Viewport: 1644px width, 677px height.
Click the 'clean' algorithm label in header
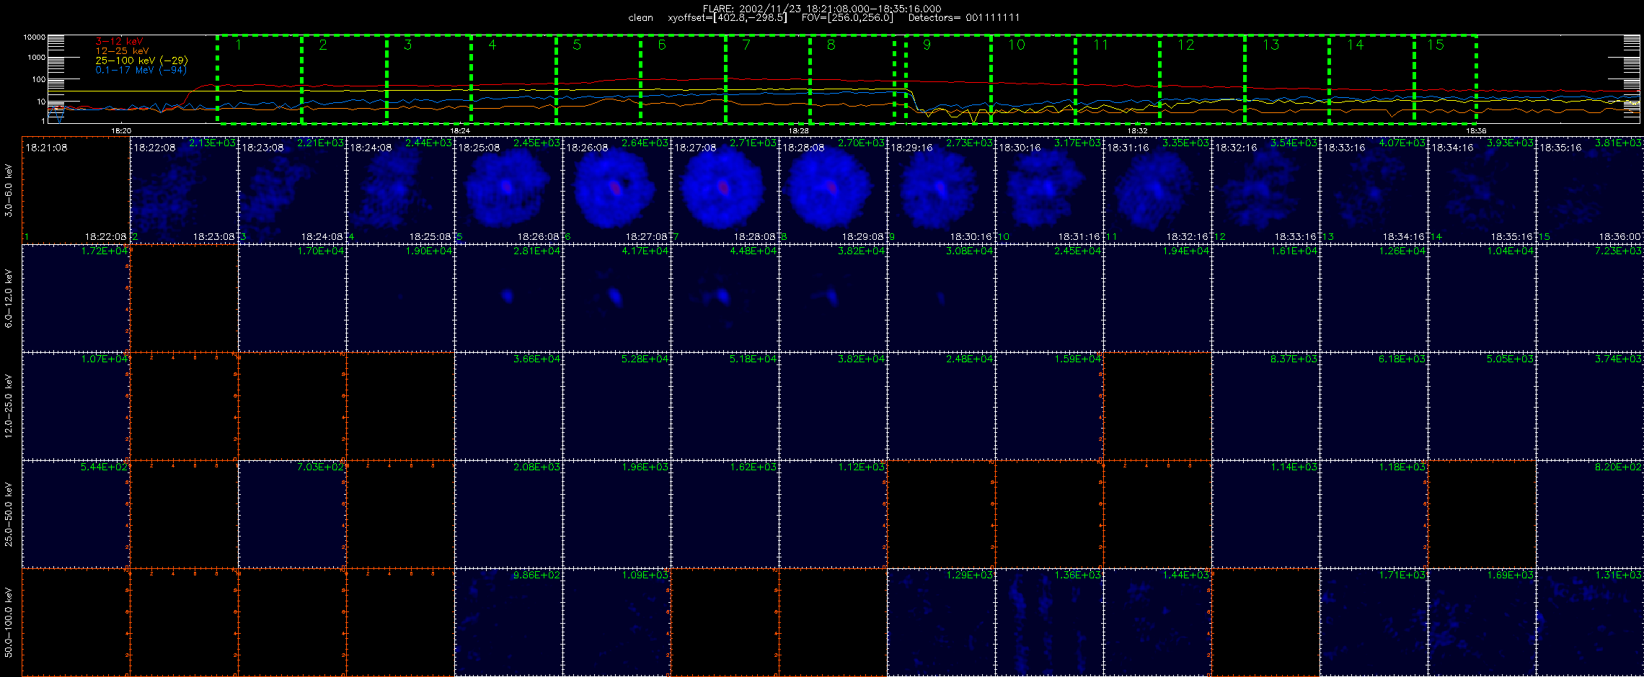click(x=640, y=18)
